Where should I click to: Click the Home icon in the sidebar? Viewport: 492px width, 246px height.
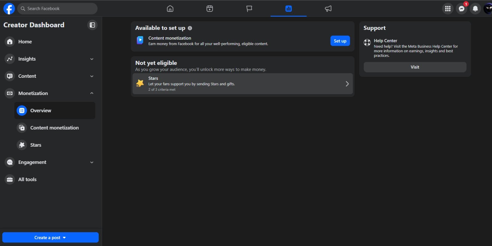pos(10,42)
